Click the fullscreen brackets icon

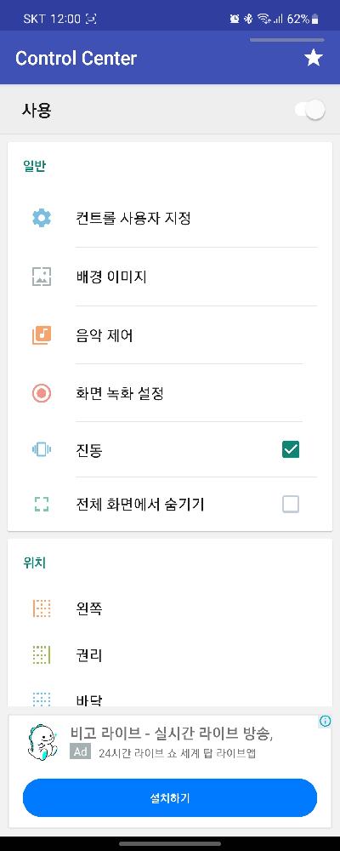point(42,505)
